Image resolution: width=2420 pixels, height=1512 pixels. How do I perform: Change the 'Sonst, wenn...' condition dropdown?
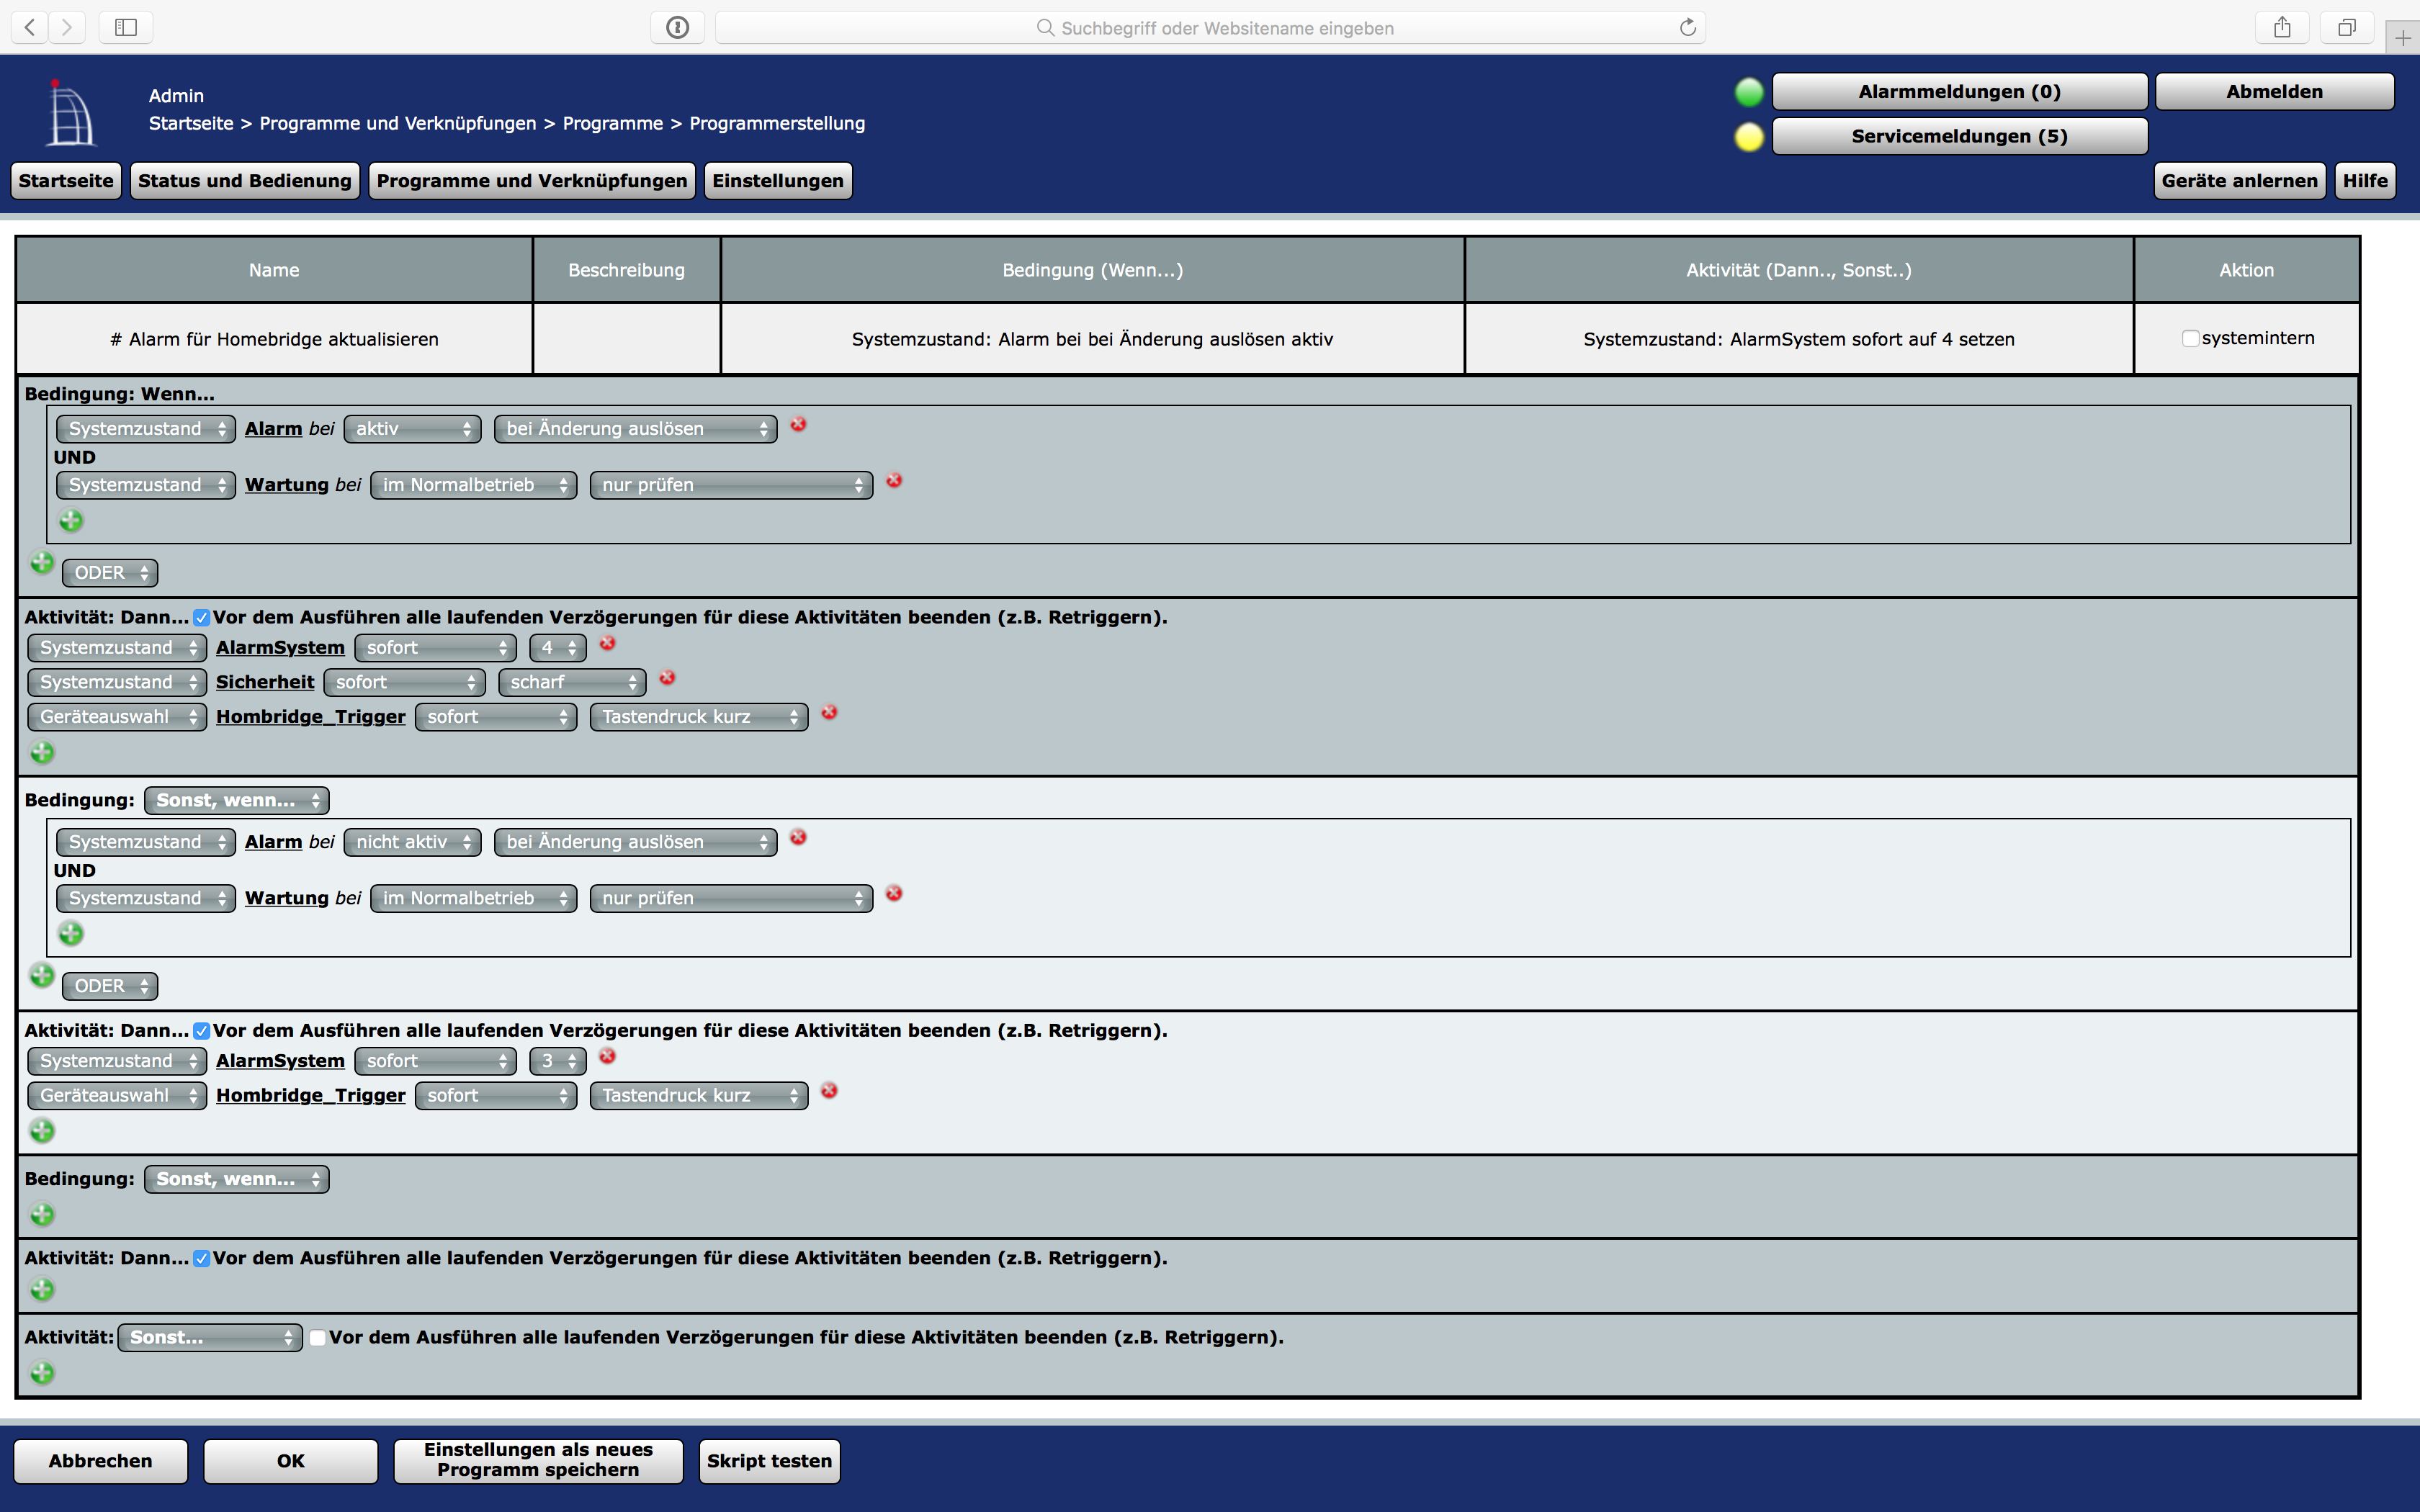[x=236, y=800]
